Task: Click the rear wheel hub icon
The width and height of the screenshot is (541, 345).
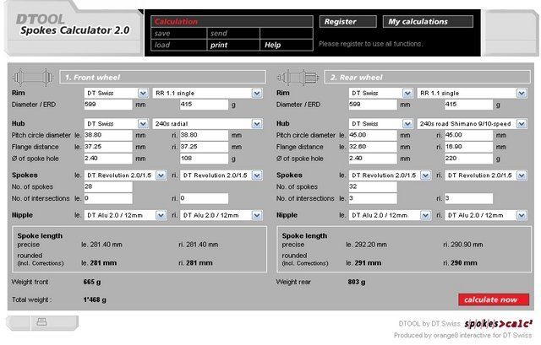Action: coord(298,77)
